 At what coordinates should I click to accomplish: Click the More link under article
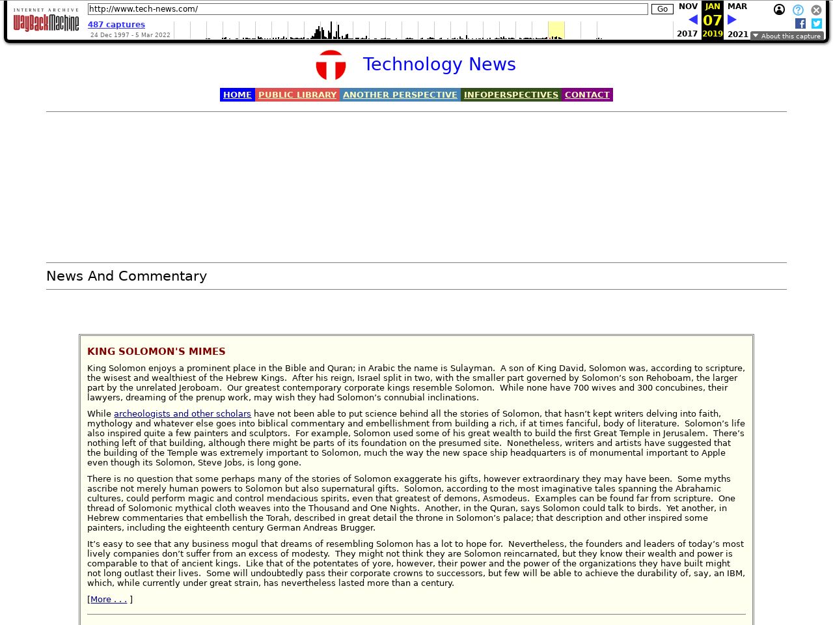coord(108,600)
